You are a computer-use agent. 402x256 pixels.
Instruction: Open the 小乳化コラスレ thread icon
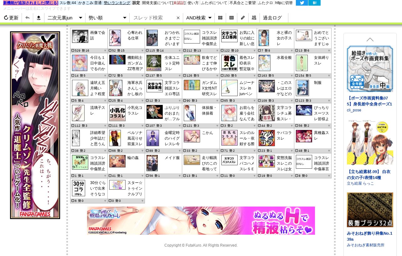[117, 113]
